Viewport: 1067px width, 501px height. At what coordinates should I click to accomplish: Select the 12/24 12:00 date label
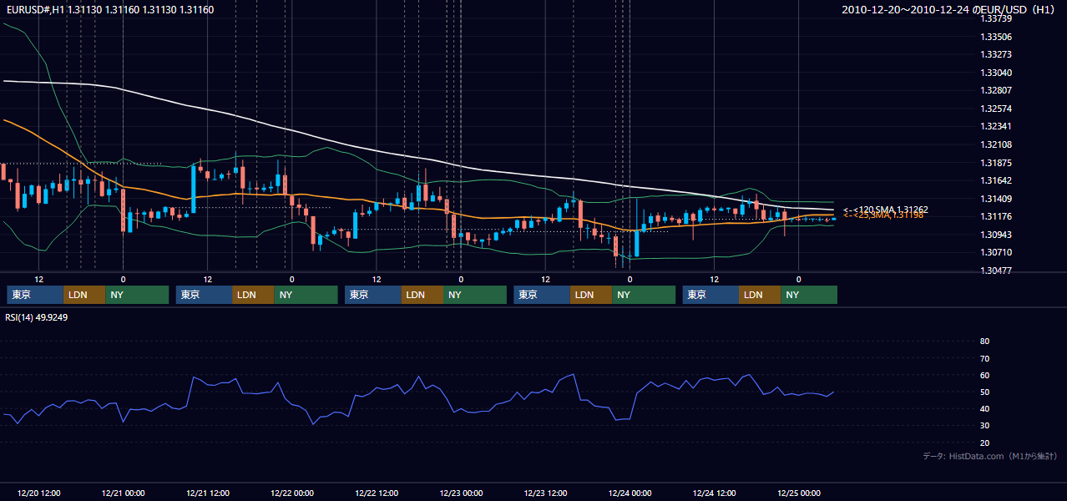(714, 493)
